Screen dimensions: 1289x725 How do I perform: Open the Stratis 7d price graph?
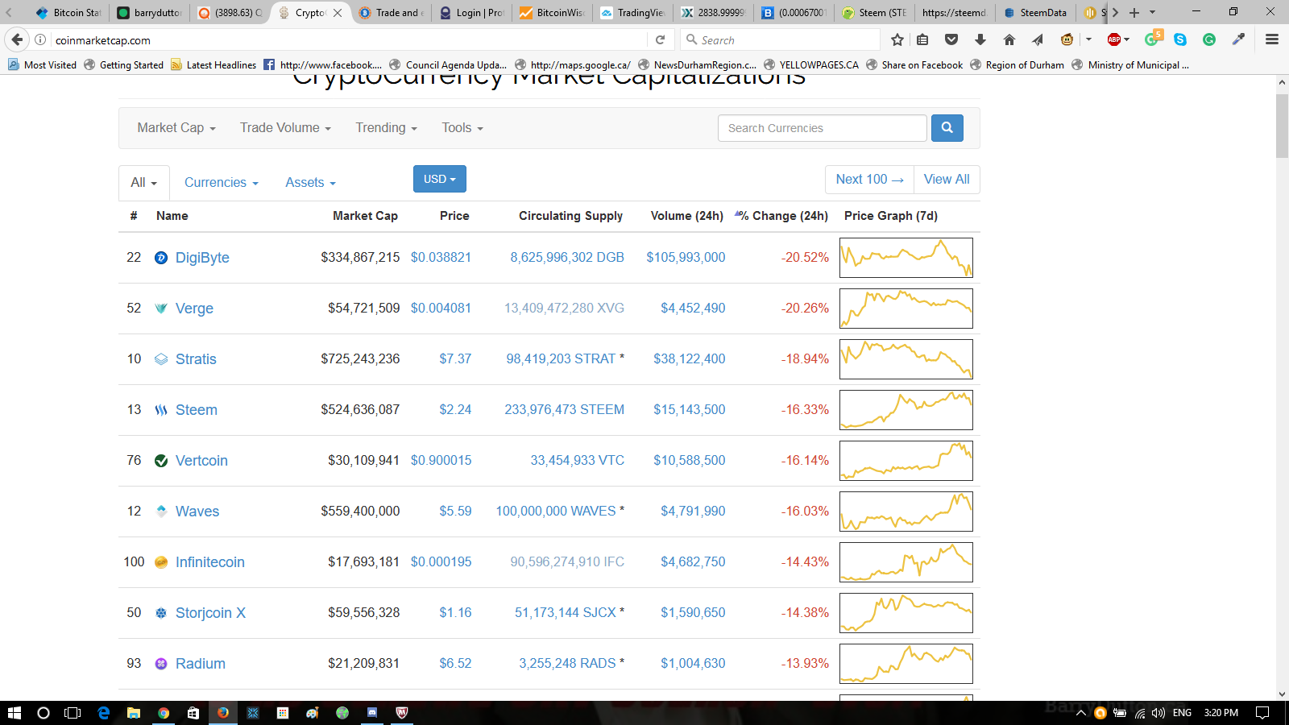tap(906, 359)
